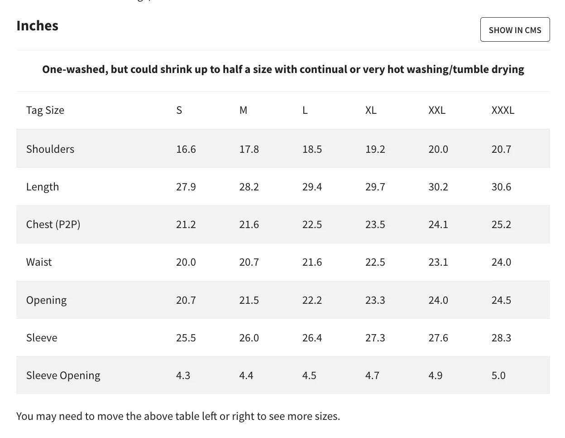Image resolution: width=565 pixels, height=438 pixels.
Task: Click the SHOW IN CMS button
Action: coord(515,30)
